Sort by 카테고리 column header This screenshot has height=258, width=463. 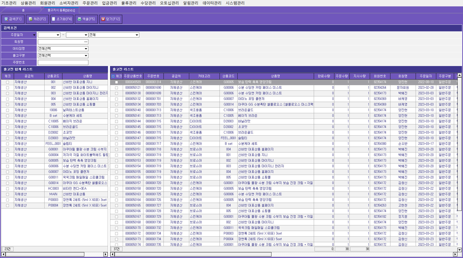(x=204, y=76)
